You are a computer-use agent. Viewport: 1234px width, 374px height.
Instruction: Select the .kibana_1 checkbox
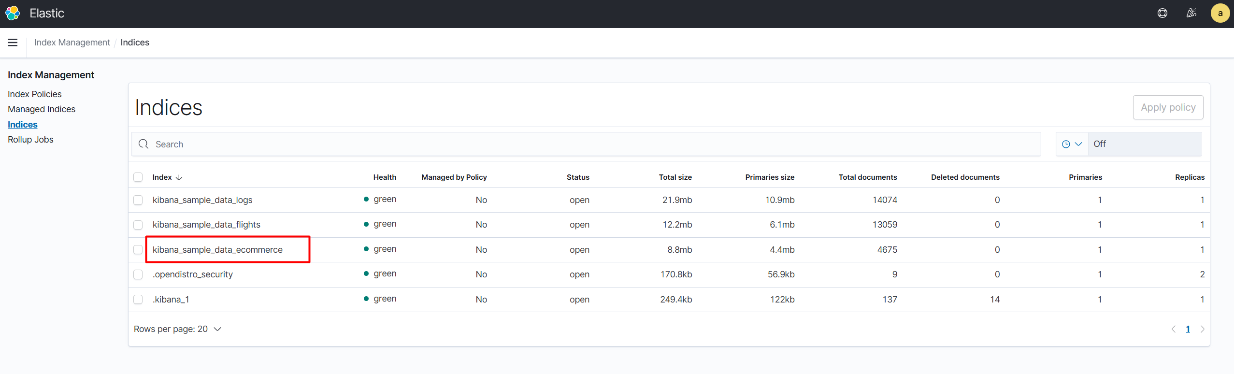pyautogui.click(x=138, y=300)
